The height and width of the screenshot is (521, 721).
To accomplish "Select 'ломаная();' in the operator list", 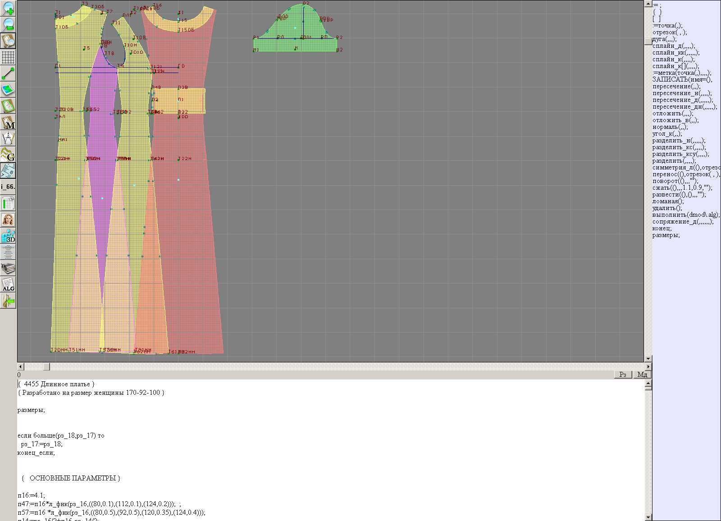I will [x=668, y=201].
